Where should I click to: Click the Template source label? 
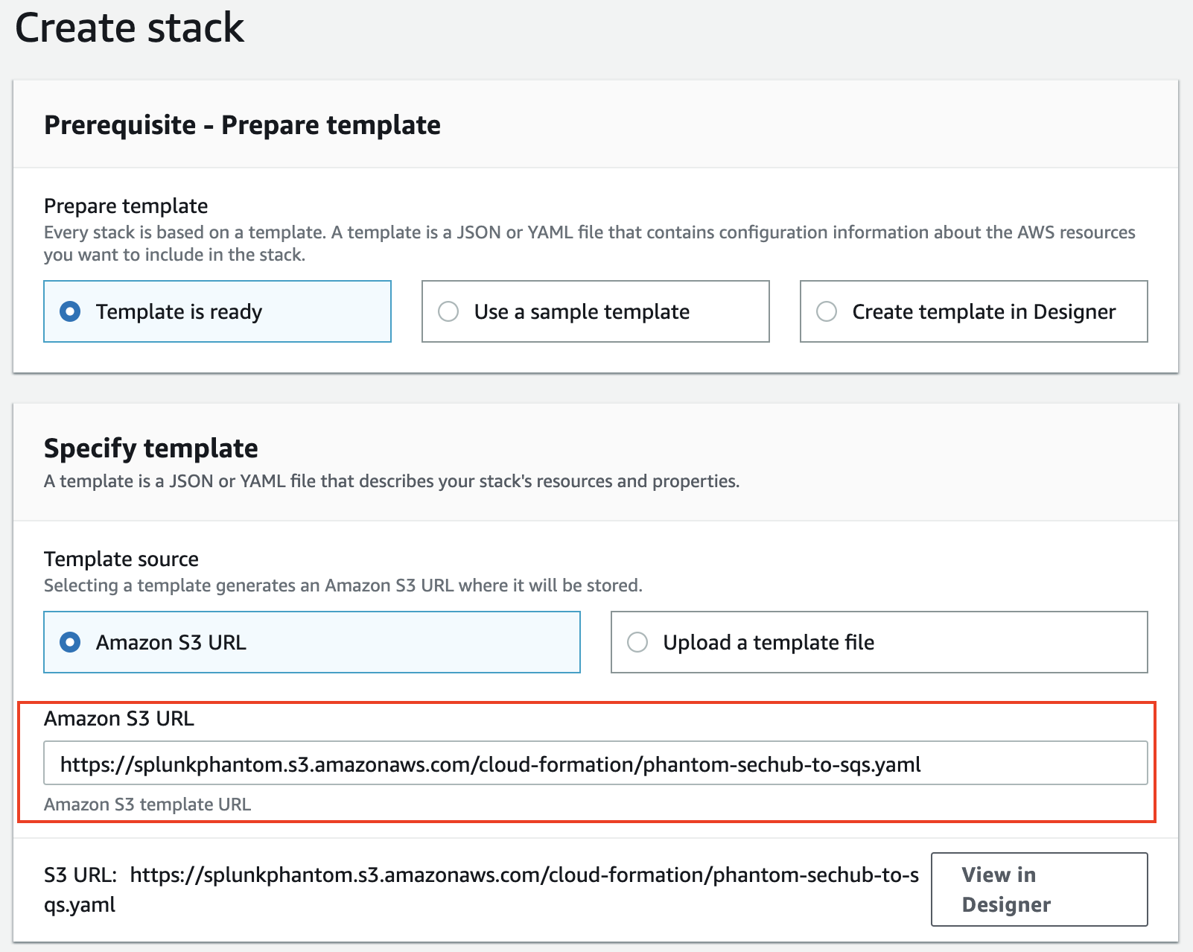tap(121, 559)
